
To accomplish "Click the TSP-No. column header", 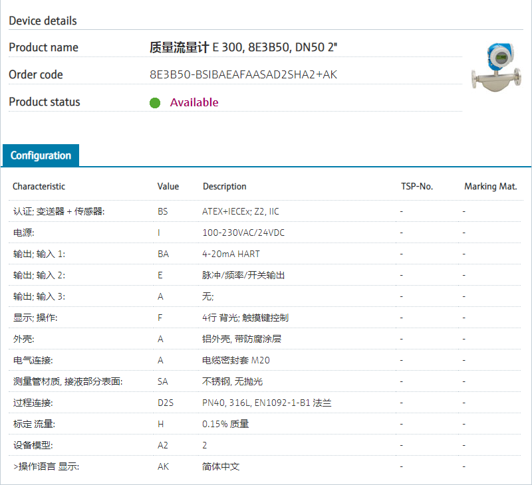I will [x=416, y=187].
